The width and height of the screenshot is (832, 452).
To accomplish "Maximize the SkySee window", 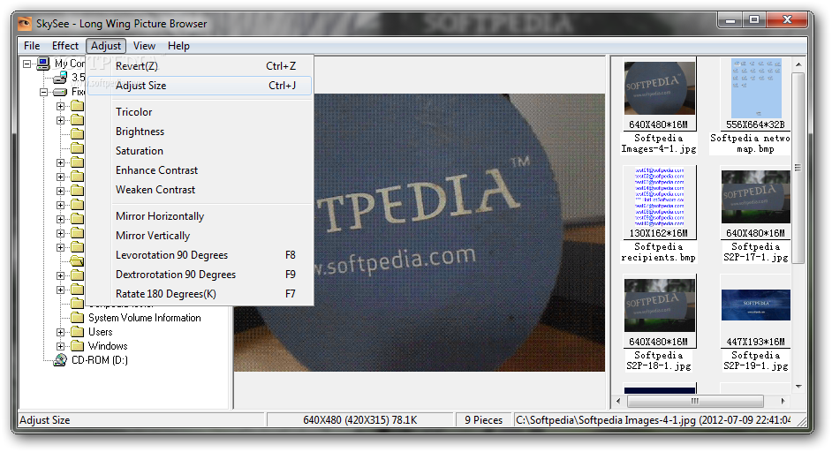I will [x=754, y=20].
